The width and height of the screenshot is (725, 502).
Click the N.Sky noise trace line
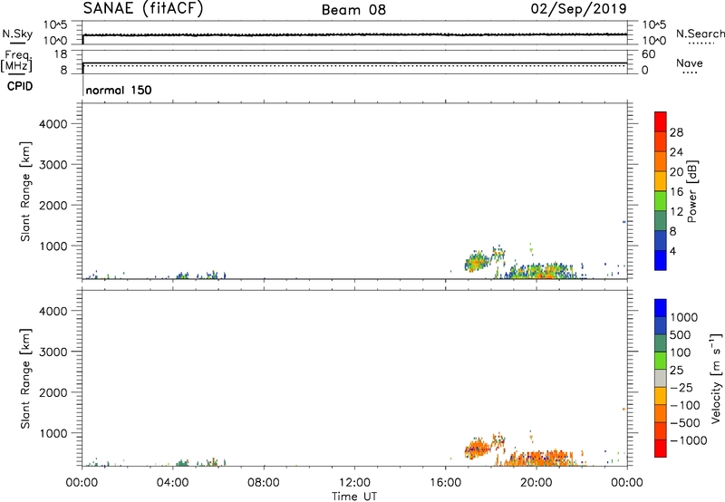click(x=354, y=34)
